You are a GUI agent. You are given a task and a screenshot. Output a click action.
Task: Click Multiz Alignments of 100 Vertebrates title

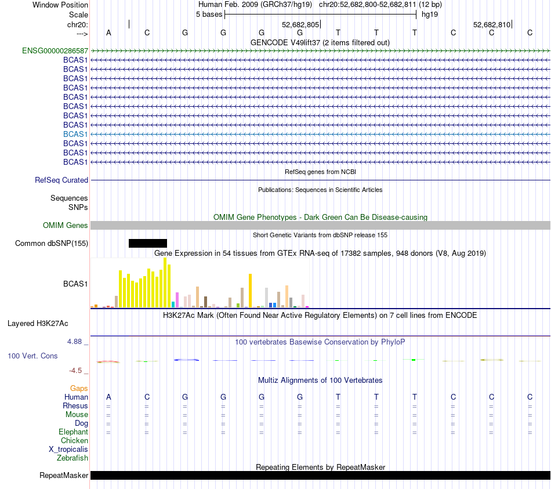320,381
